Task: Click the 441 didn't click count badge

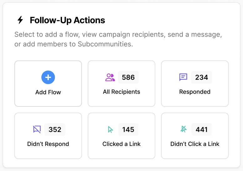Action: [x=202, y=129]
